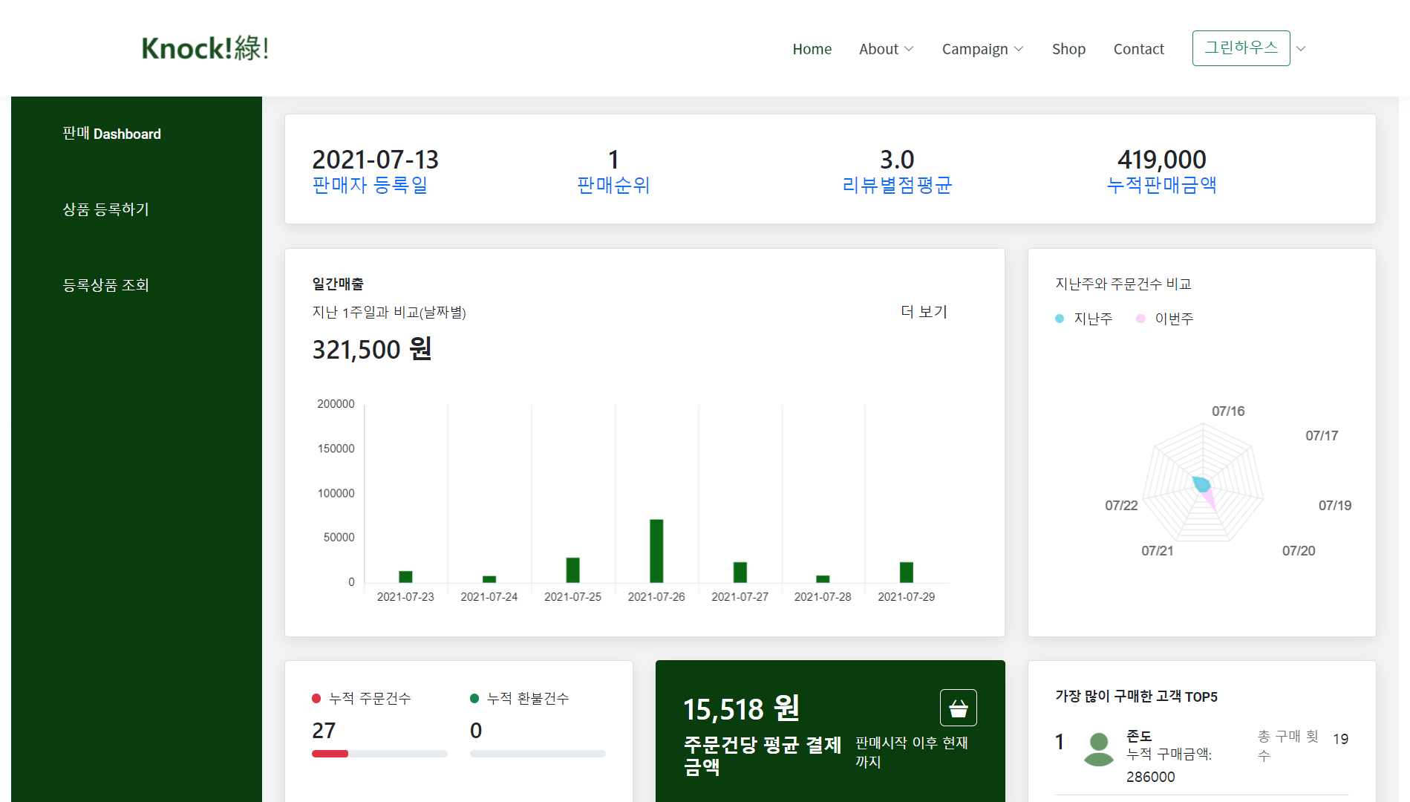The height and width of the screenshot is (802, 1410).
Task: Open the chevron next to 그린하우스
Action: coord(1301,49)
